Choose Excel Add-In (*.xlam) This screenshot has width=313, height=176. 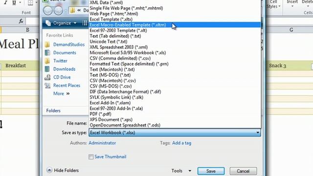[x=175, y=103]
